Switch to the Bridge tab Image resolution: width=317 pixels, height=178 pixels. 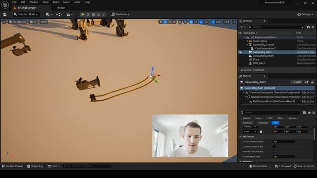pyautogui.click(x=61, y=8)
